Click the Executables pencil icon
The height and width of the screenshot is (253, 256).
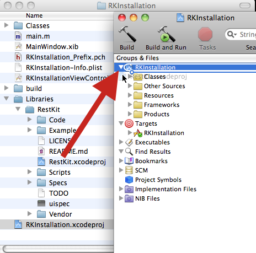[129, 142]
